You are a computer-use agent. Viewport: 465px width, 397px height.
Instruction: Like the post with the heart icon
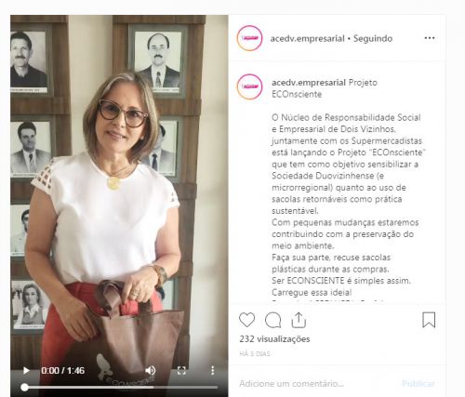pyautogui.click(x=246, y=320)
